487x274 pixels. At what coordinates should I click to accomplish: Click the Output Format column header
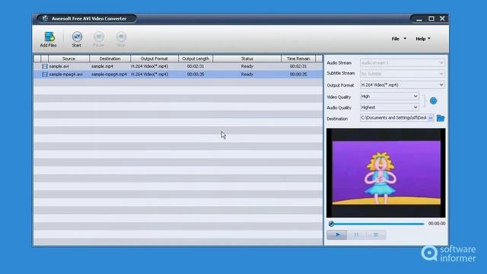click(154, 59)
